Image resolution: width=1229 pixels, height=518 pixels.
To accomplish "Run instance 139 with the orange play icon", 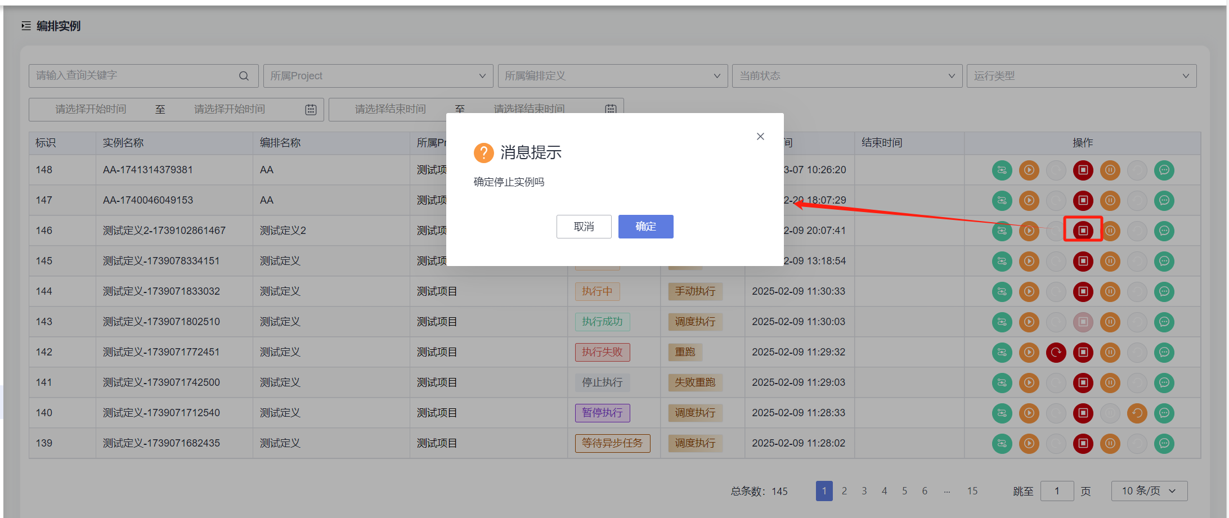I will [x=1029, y=443].
